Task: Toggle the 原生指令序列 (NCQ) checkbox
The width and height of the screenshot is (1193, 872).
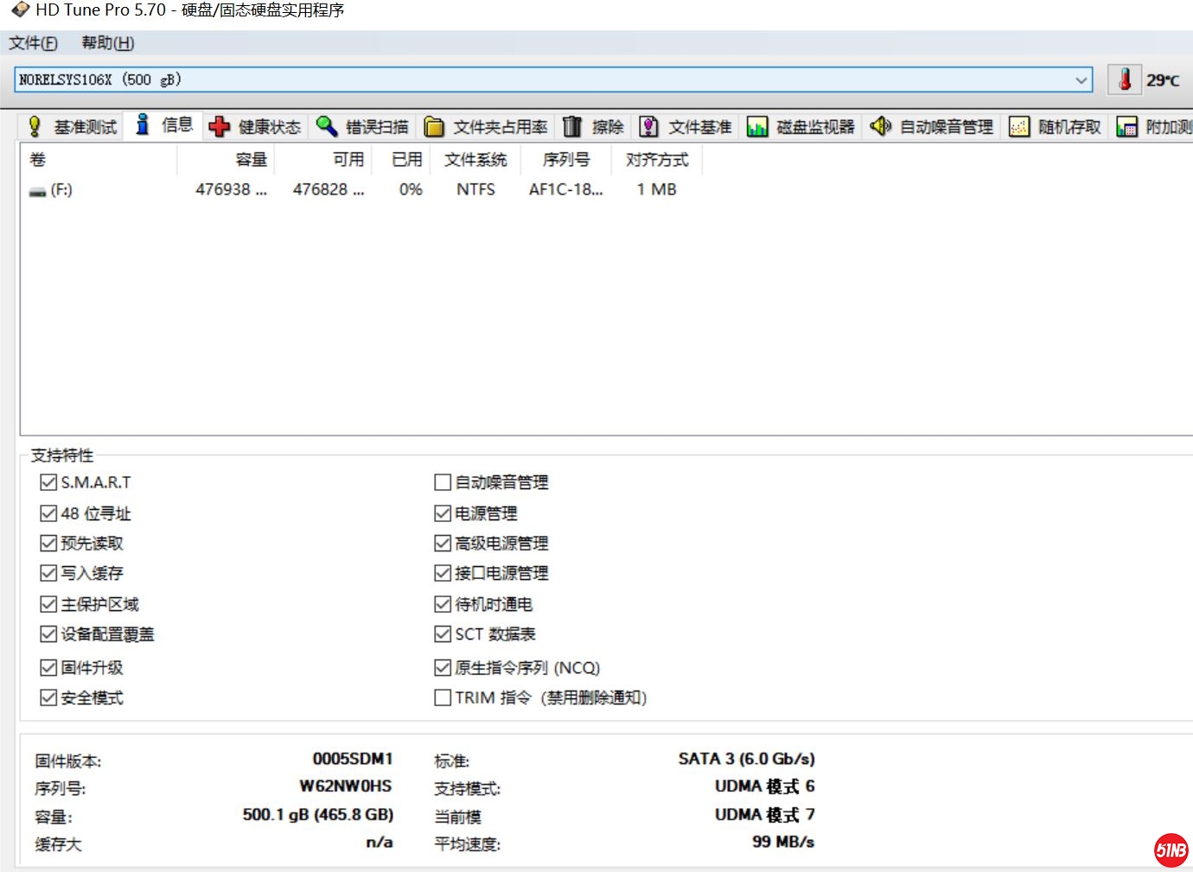Action: point(443,667)
